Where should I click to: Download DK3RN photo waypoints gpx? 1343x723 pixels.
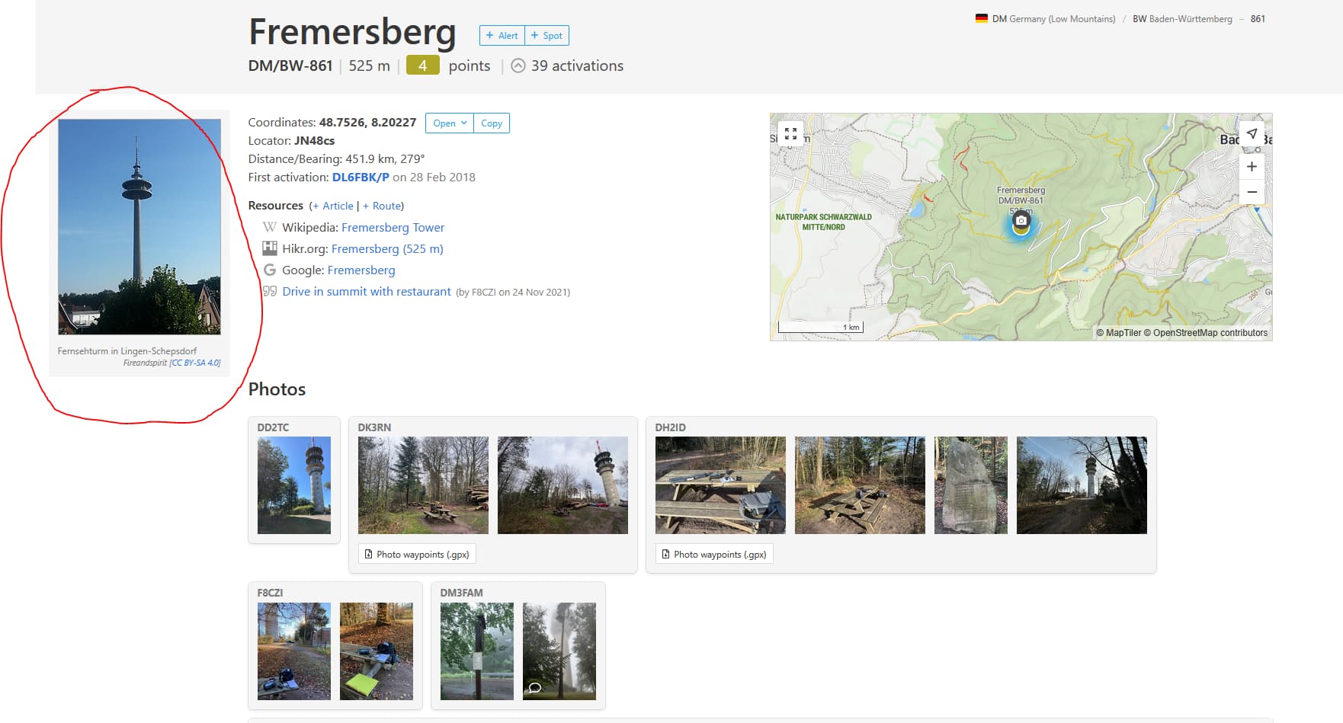click(x=417, y=554)
